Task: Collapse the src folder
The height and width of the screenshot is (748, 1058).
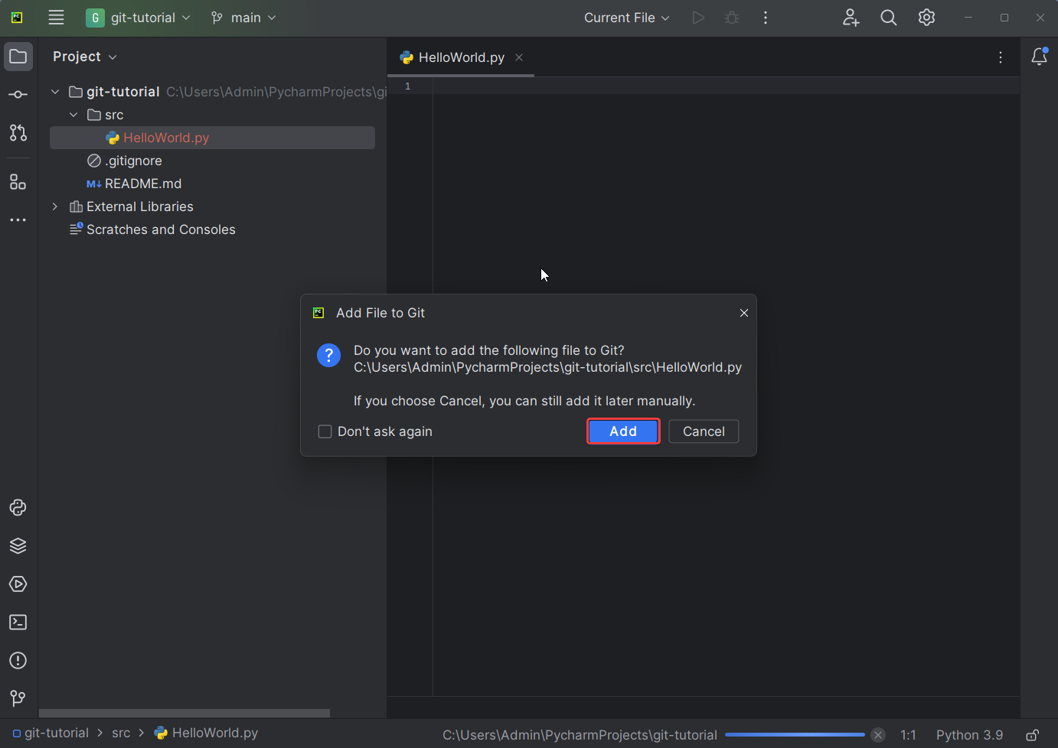Action: (x=73, y=115)
